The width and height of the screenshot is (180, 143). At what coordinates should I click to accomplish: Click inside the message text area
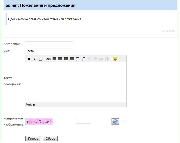click(76, 82)
